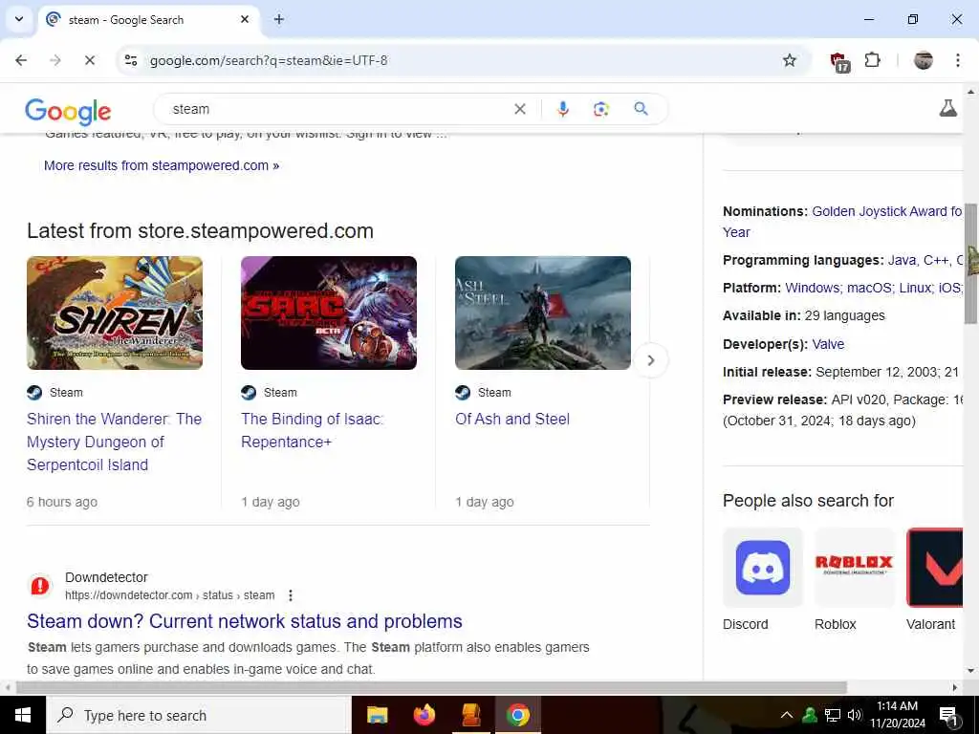Open Search Labs flask icon
This screenshot has height=734, width=979.
[947, 109]
